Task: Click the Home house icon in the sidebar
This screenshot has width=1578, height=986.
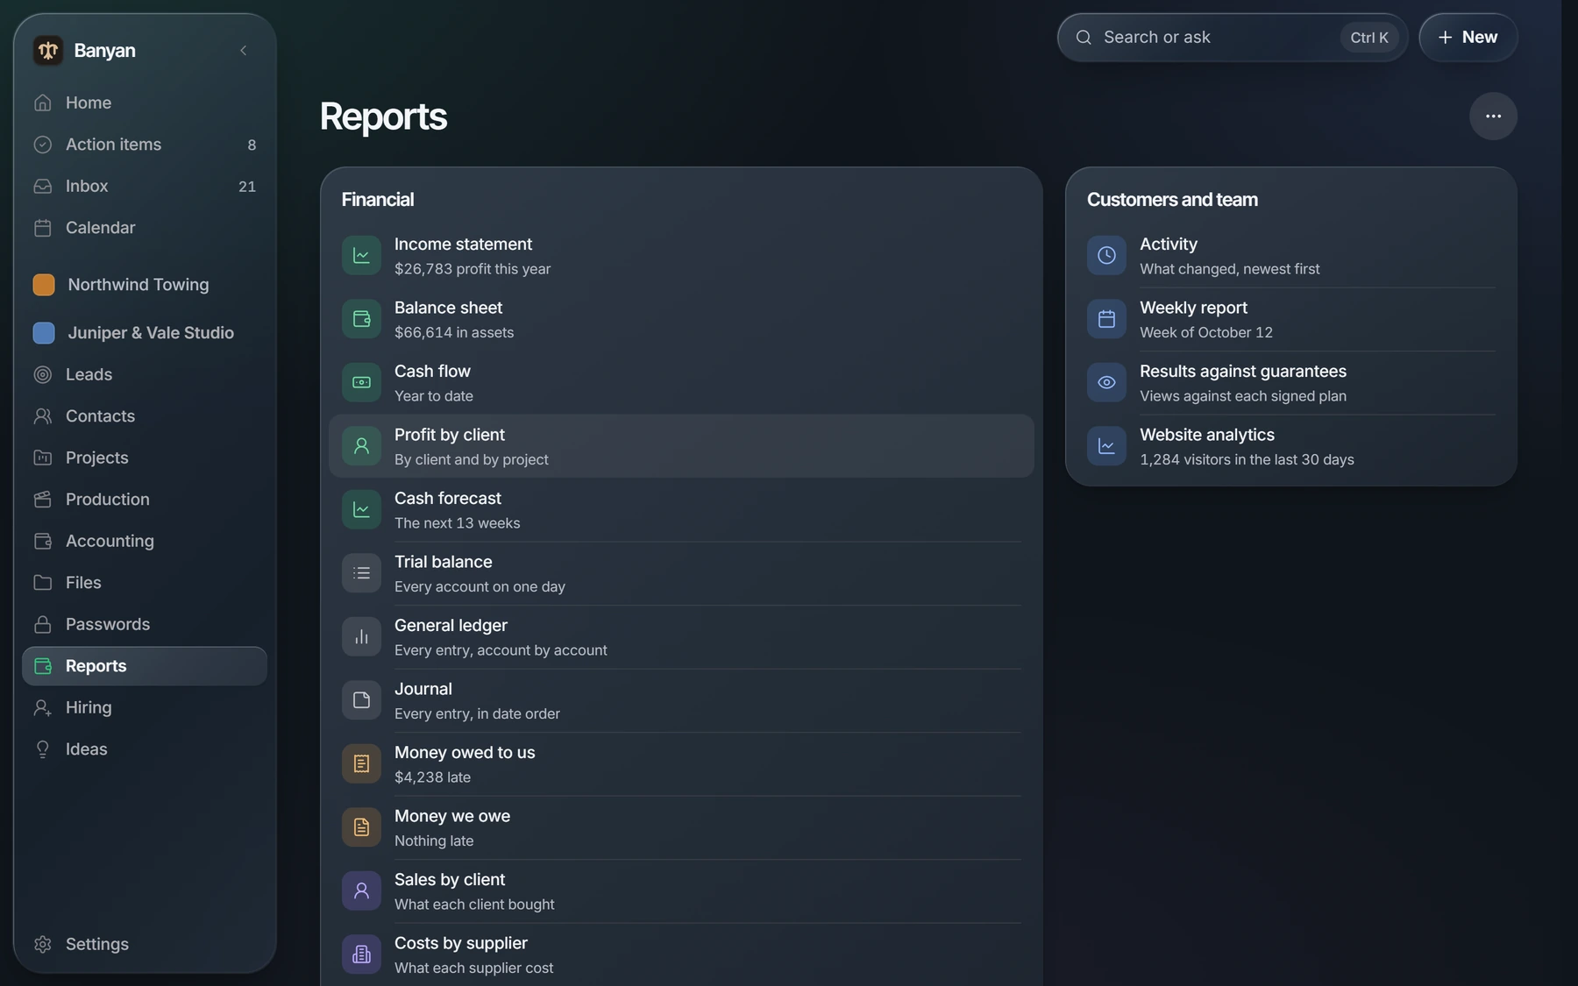Action: (42, 103)
